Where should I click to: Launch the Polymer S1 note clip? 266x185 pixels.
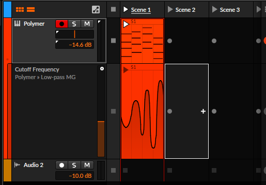(x=126, y=24)
